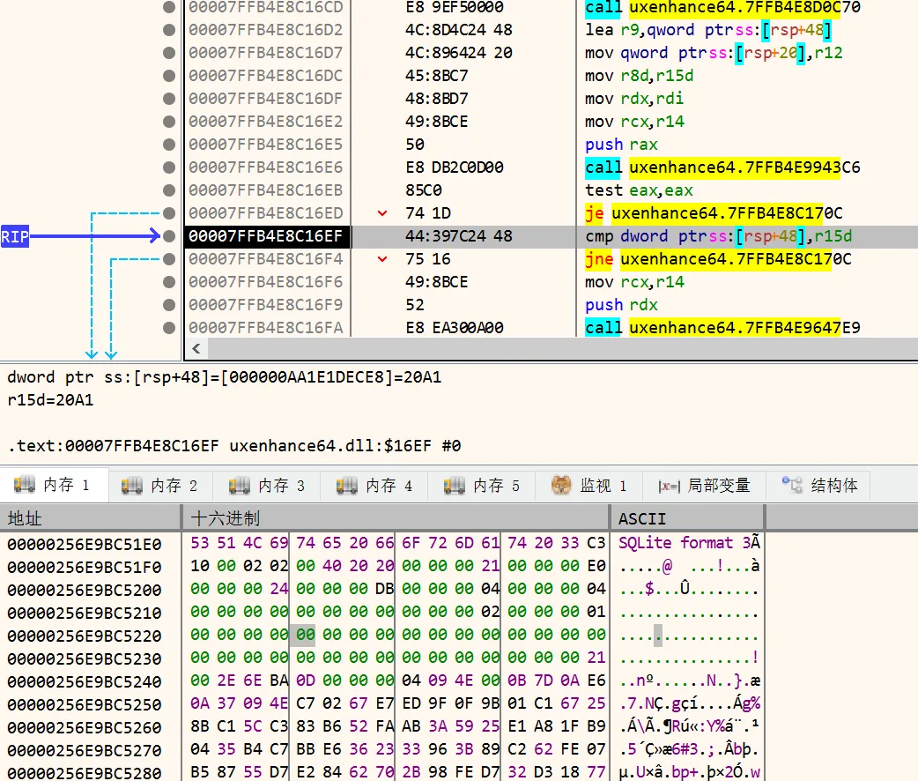The image size is (918, 781).
Task: Click the red jump arrow beside 74 1D
Action: (382, 213)
